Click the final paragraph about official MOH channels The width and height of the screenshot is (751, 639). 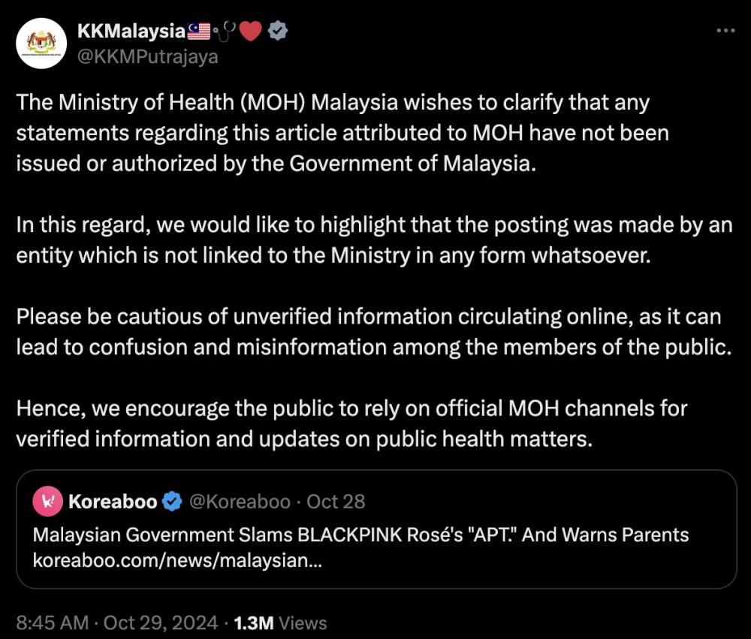351,424
